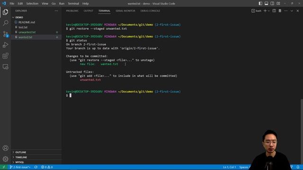Click 'wanted.txt' in git status output
Image resolution: width=303 pixels, height=170 pixels.
pyautogui.click(x=109, y=64)
